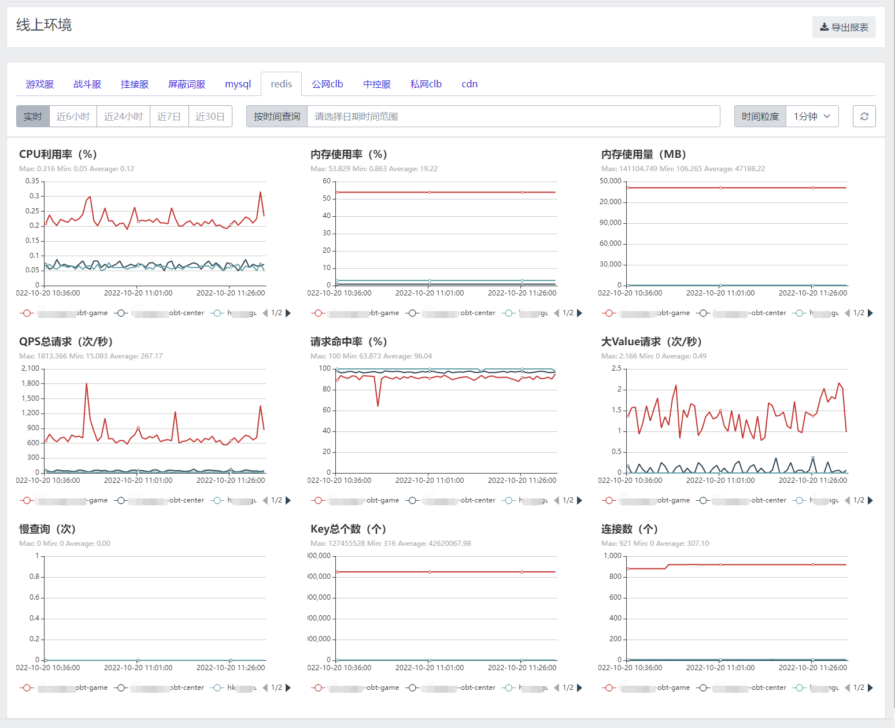Toggle obt-game series in CPU利用率 legend
The image size is (895, 728).
(64, 313)
